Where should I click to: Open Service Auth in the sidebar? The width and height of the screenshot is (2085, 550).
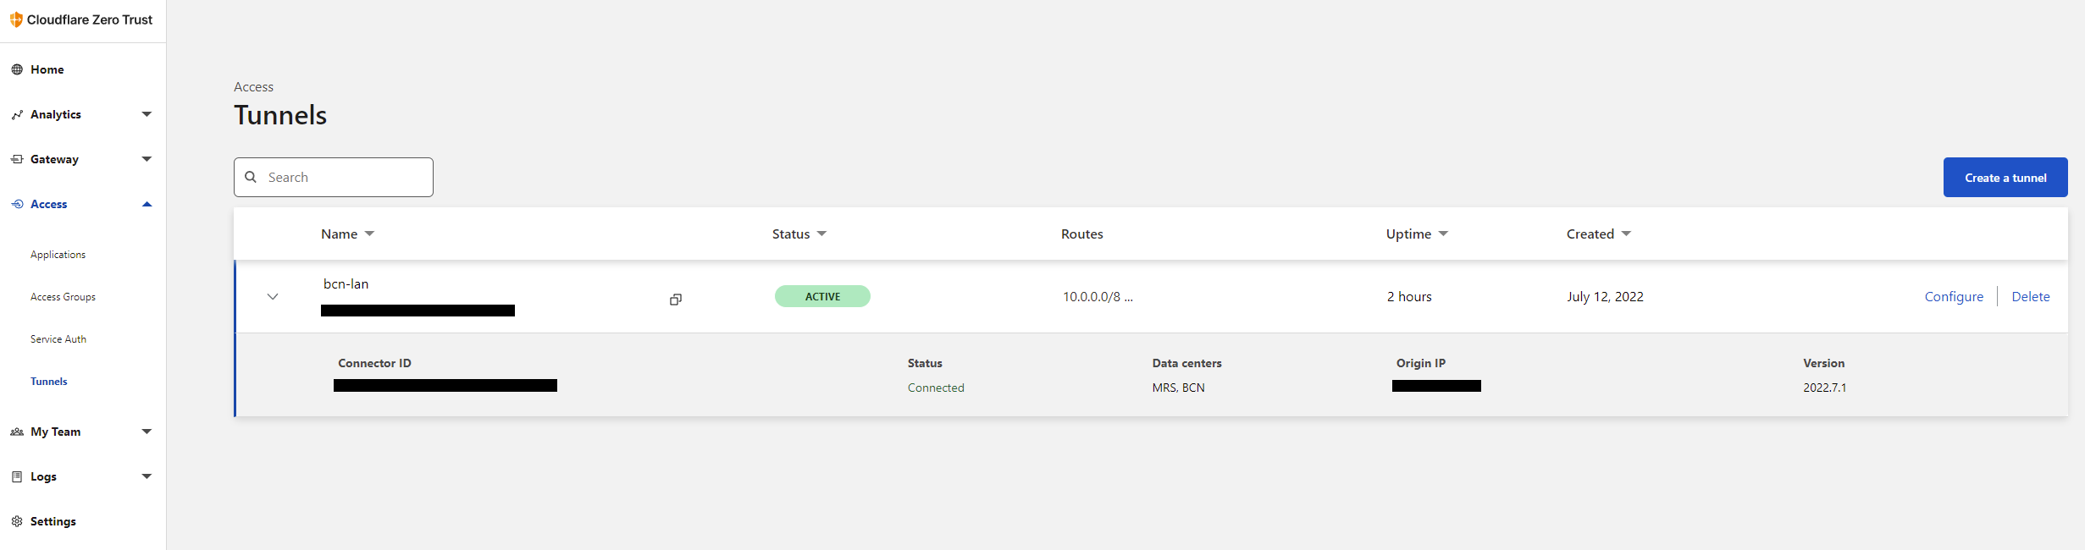(x=58, y=339)
